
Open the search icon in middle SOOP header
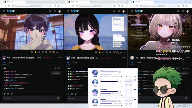pos(114,11)
